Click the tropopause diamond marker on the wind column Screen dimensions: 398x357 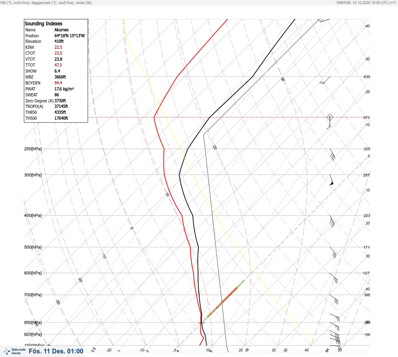click(330, 117)
